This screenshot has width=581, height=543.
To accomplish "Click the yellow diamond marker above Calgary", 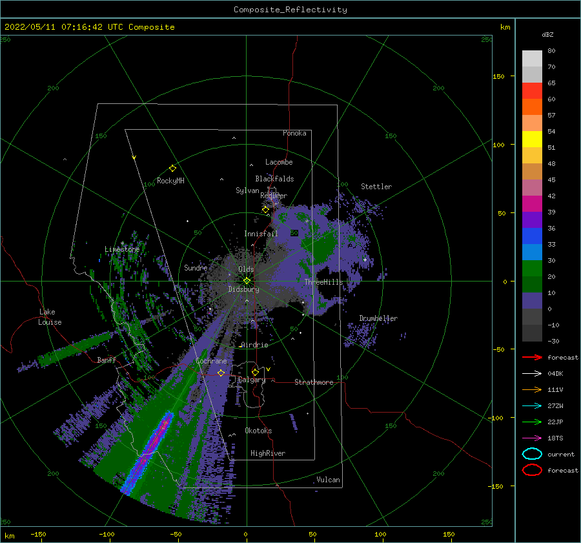I will [x=255, y=372].
